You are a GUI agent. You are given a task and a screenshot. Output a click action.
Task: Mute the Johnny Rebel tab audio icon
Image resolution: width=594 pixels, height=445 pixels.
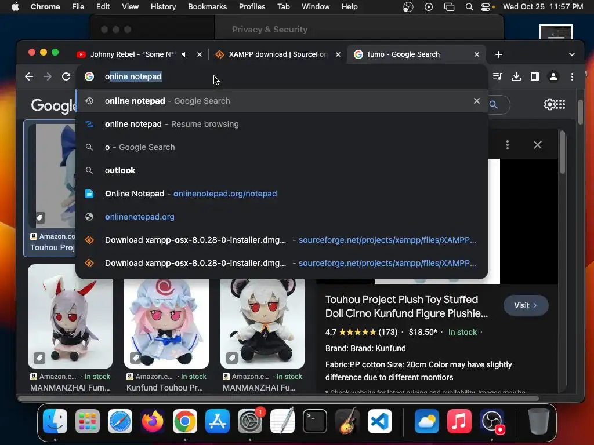[184, 54]
